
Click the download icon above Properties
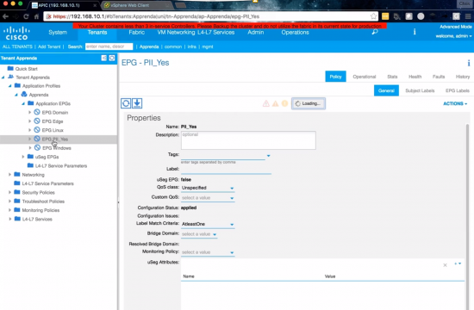coord(137,103)
